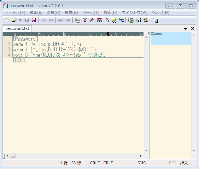The width and height of the screenshot is (199, 169).
Task: Open the outline analysis toolbar icon
Action: [121, 20]
